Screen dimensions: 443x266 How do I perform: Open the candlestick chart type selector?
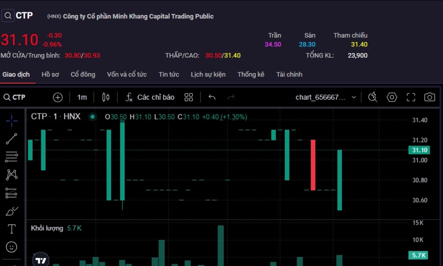[x=106, y=98]
